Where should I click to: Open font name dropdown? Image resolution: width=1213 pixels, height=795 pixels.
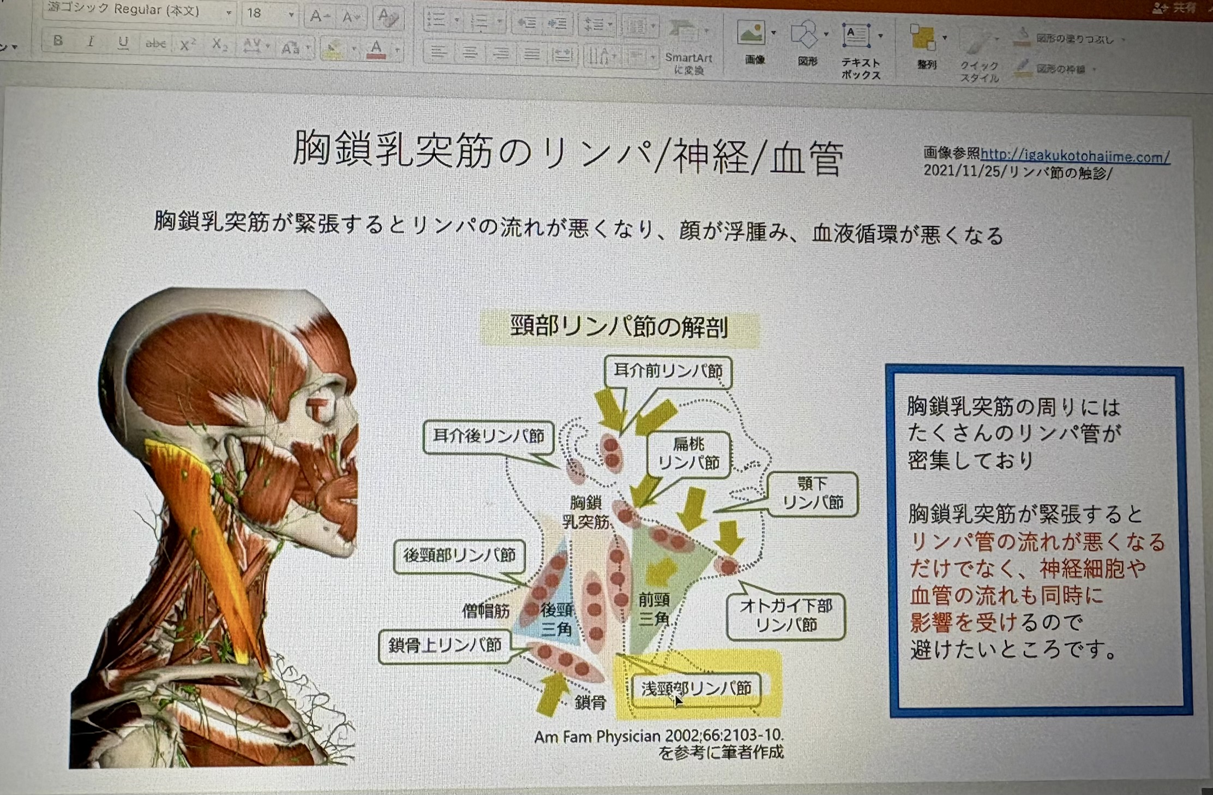pos(229,13)
